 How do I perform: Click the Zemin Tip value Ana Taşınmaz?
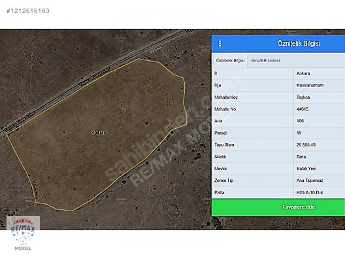click(310, 181)
